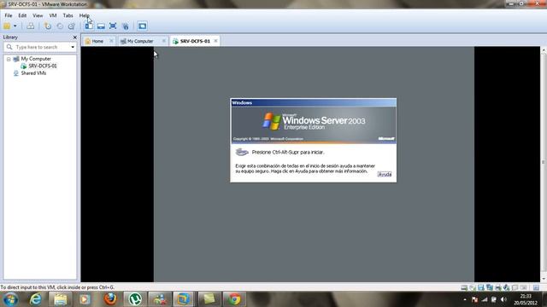This screenshot has width=547, height=307.
Task: Collapse the My Computer tree node
Action: [x=9, y=59]
